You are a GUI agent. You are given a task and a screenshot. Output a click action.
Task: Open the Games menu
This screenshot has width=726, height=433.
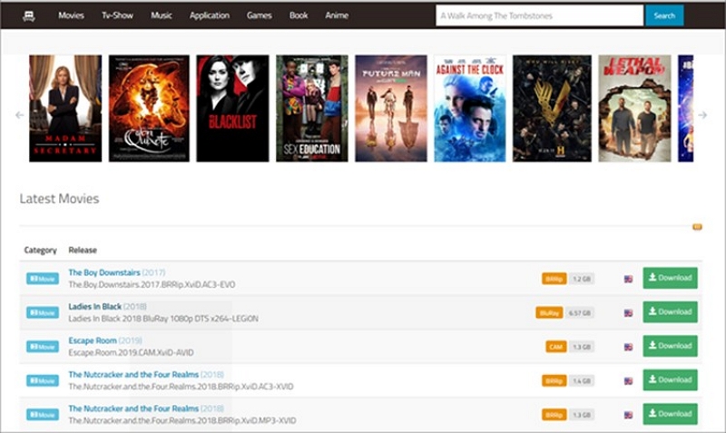tap(259, 15)
